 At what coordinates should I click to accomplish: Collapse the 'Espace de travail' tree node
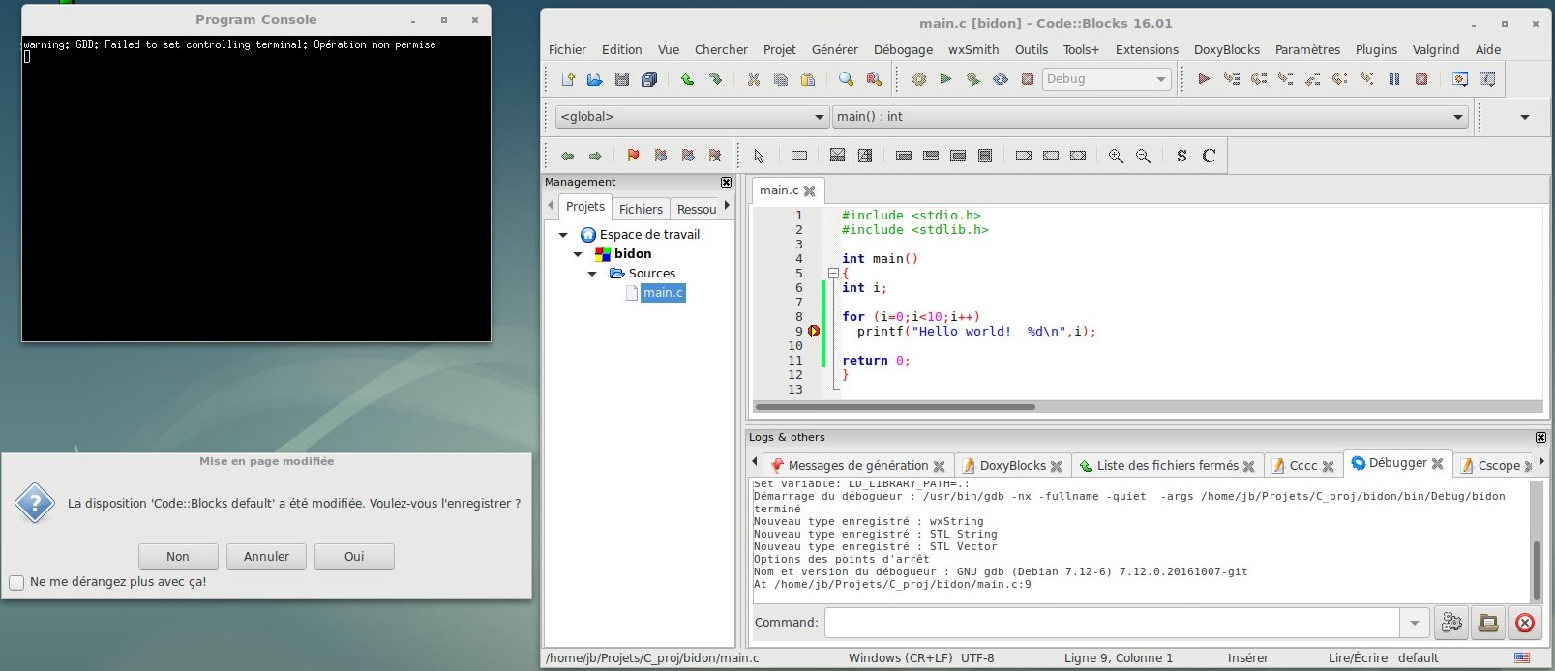click(x=563, y=235)
